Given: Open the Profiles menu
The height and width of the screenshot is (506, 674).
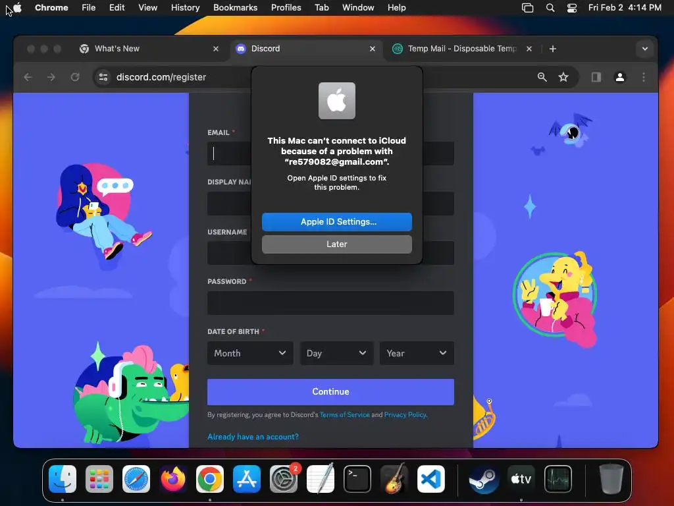Looking at the screenshot, I should point(286,8).
